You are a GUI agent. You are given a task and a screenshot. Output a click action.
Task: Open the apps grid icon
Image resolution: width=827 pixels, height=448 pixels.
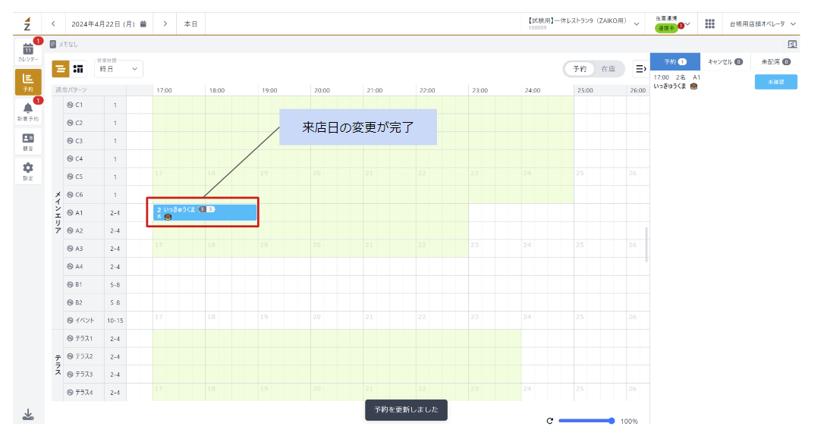pos(709,23)
